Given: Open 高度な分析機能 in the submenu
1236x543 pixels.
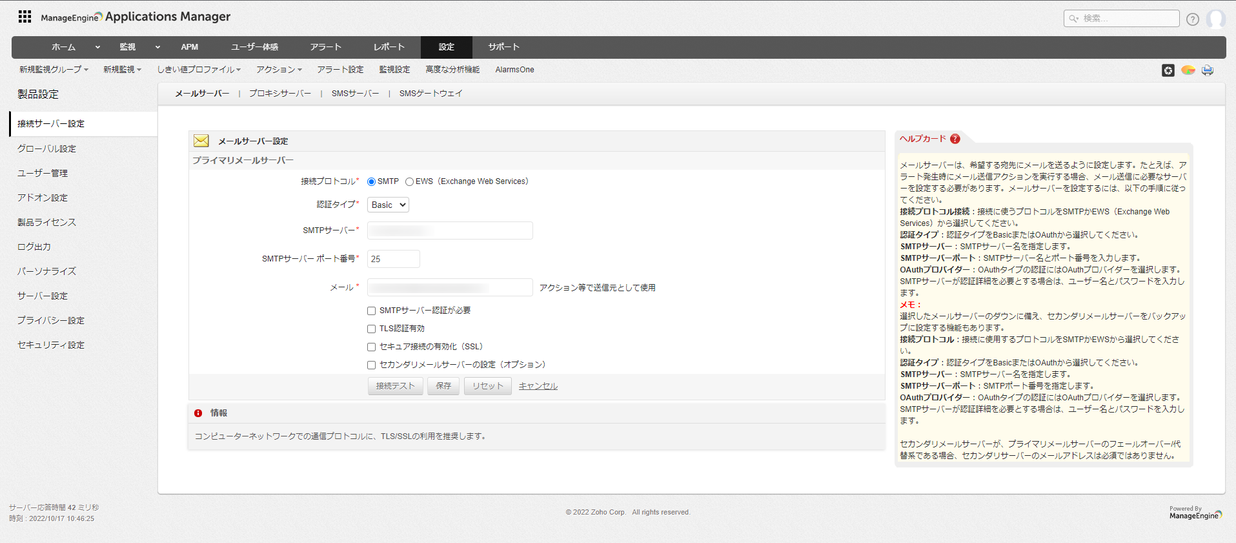Looking at the screenshot, I should (x=452, y=70).
